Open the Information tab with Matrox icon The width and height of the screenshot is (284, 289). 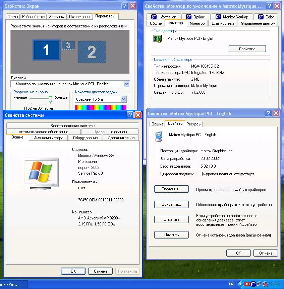[x=164, y=17]
